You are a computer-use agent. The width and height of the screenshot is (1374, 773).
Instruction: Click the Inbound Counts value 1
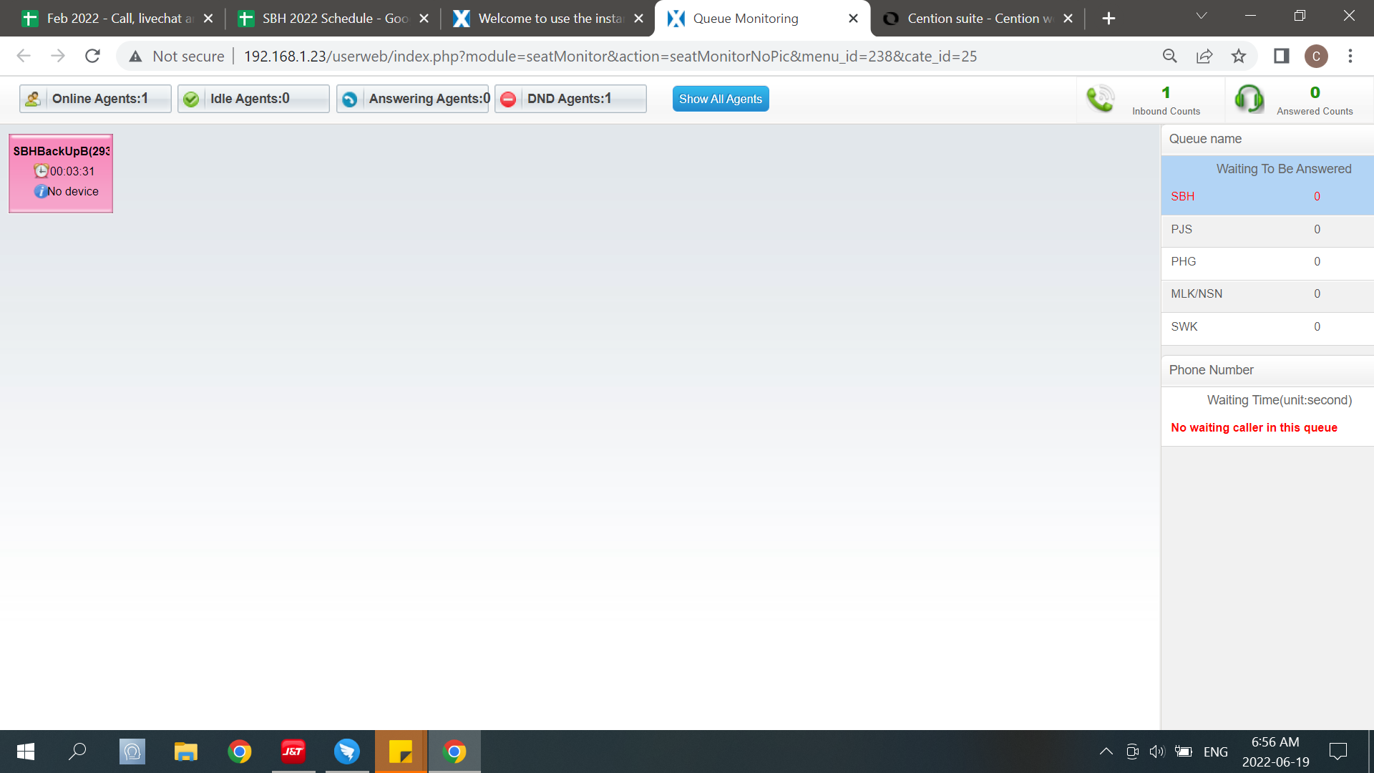point(1166,92)
